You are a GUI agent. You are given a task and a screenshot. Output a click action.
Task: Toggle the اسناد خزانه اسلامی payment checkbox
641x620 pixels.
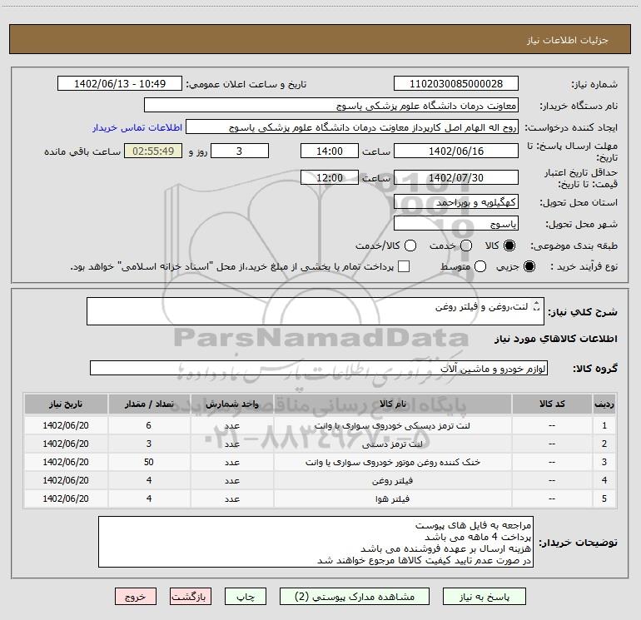pyautogui.click(x=404, y=266)
